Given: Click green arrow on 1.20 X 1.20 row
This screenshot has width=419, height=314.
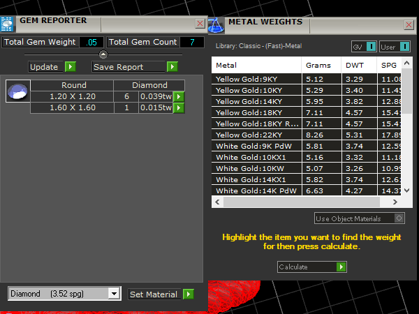Looking at the screenshot, I should click(x=178, y=97).
